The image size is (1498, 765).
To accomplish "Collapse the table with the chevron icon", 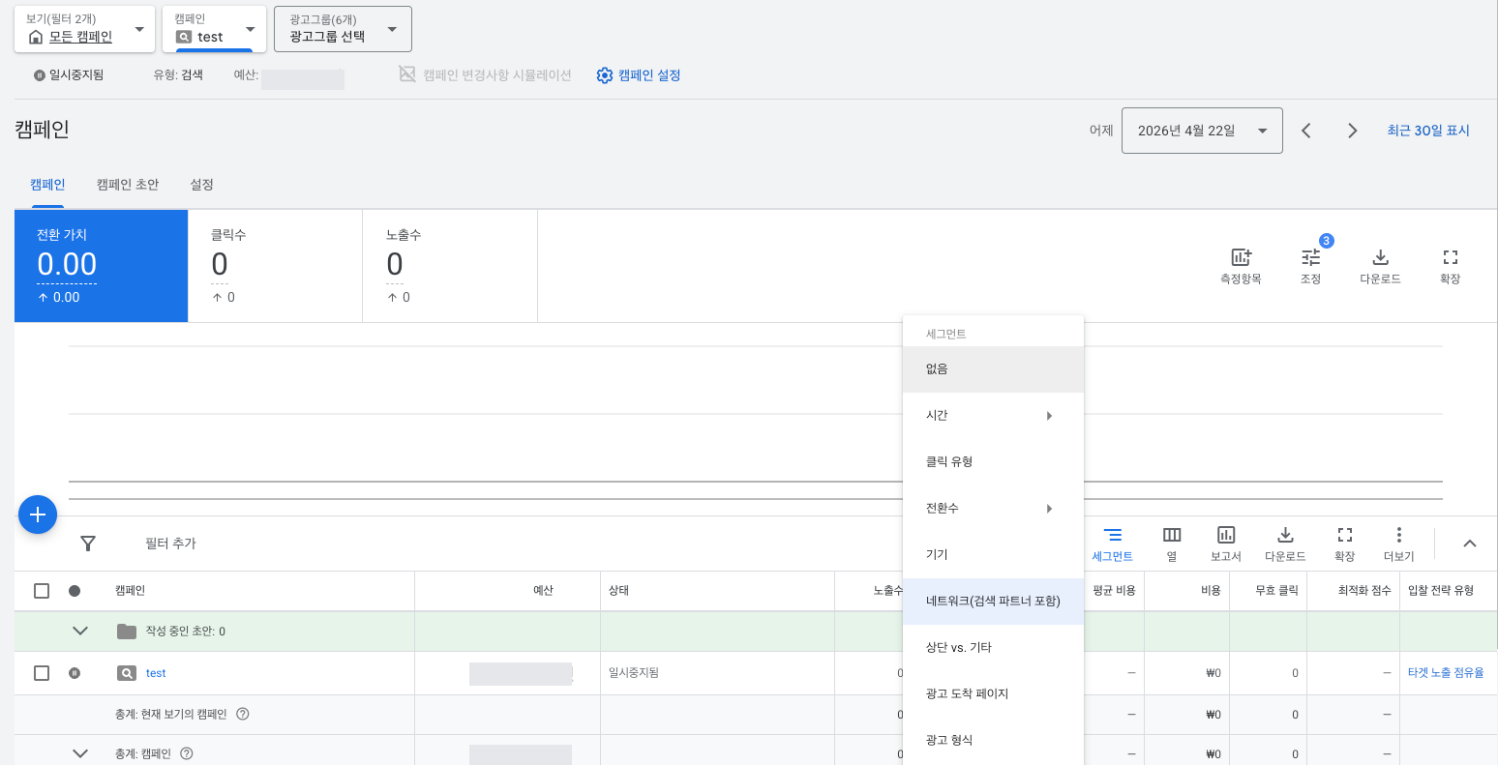I will coord(1470,543).
